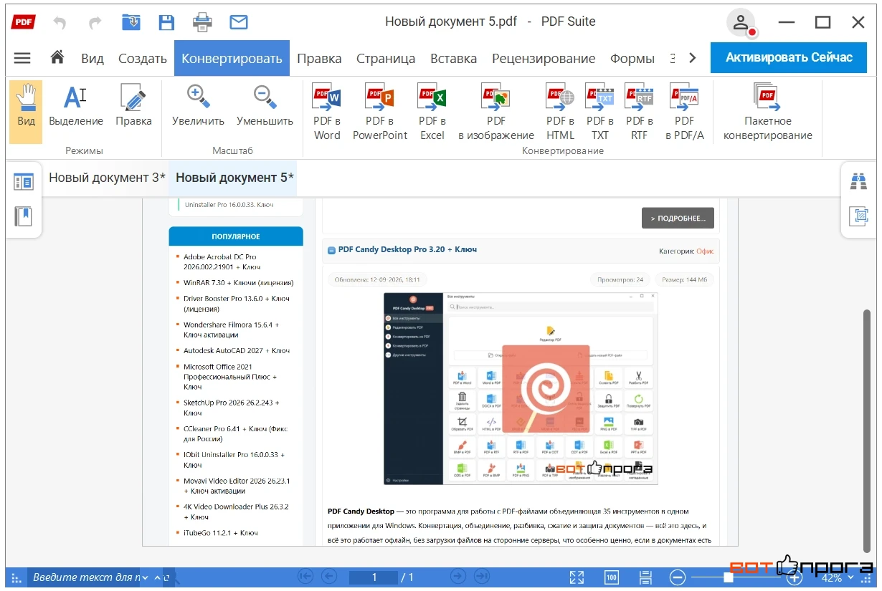Open the 42% zoom level dropdown
This screenshot has height=591, width=882.
point(838,577)
